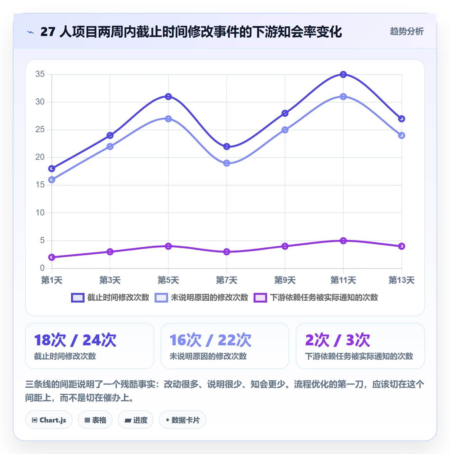Click the light blue data point at 第7天
Screen dimensions: 450x454
coord(227,163)
